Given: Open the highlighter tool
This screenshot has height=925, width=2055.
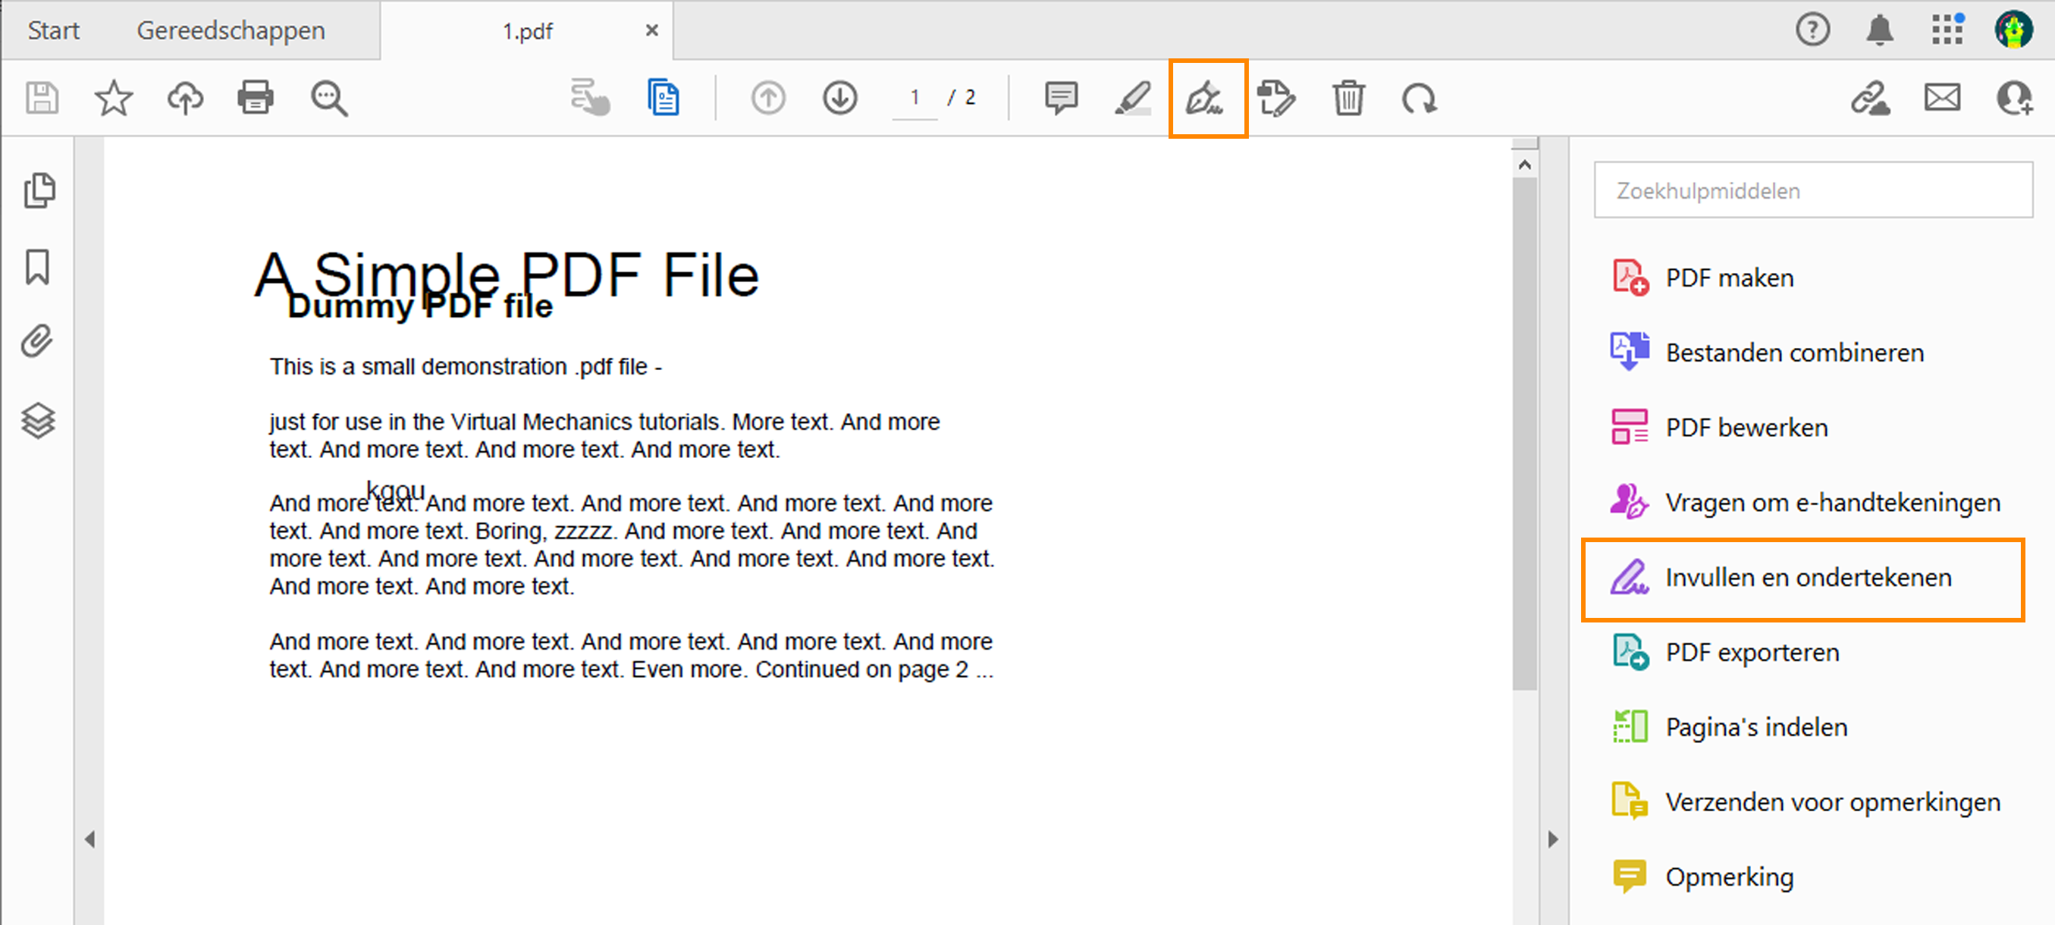Looking at the screenshot, I should click(x=1134, y=98).
